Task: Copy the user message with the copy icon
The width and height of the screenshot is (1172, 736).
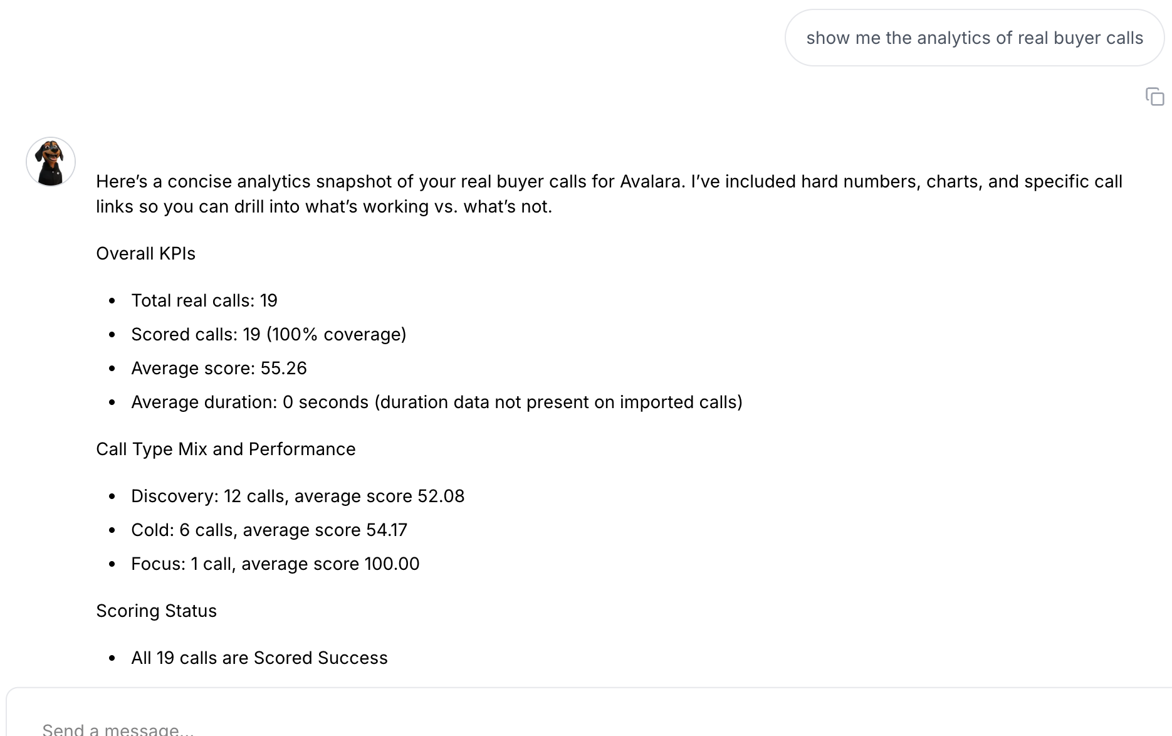Action: pyautogui.click(x=1154, y=97)
